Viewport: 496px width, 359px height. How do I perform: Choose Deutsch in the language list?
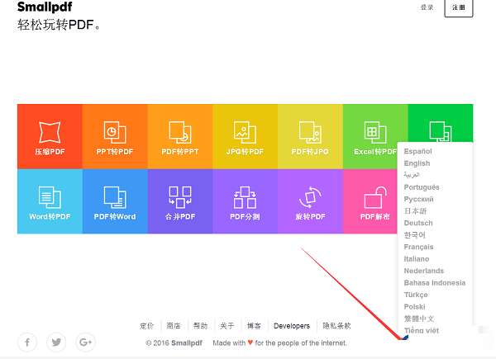pos(418,223)
